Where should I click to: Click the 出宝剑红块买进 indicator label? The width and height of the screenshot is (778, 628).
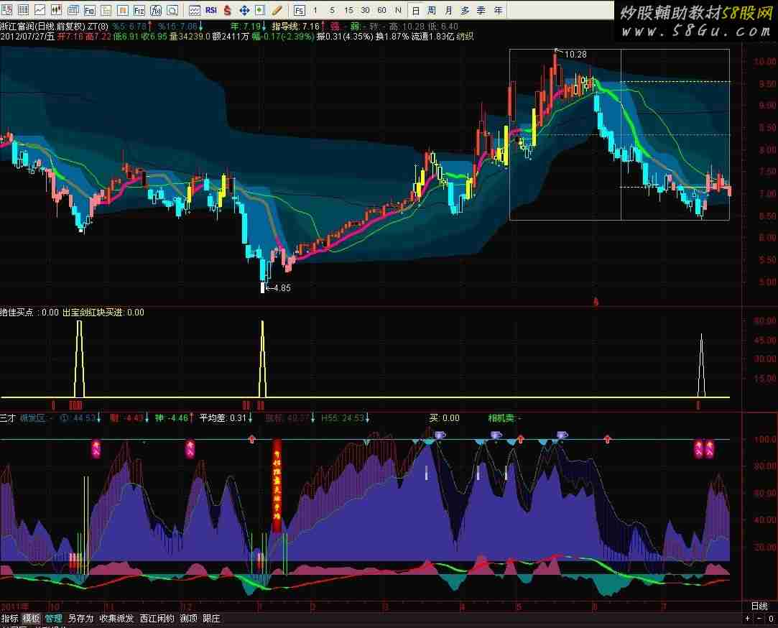tap(92, 313)
